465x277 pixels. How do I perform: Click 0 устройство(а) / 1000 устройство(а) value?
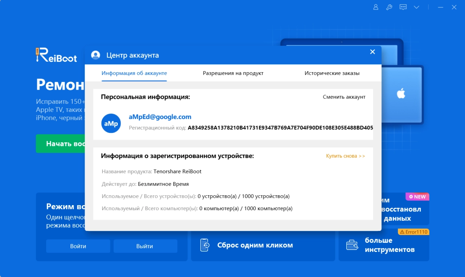[x=243, y=196]
